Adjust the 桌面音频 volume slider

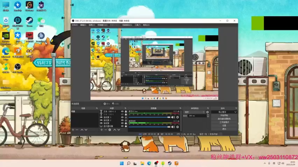tap(150, 127)
